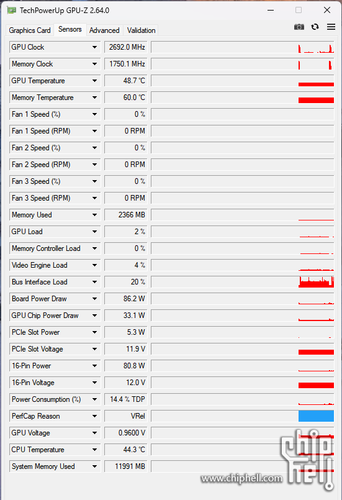Switch to the Graphics Card tab

coord(30,30)
